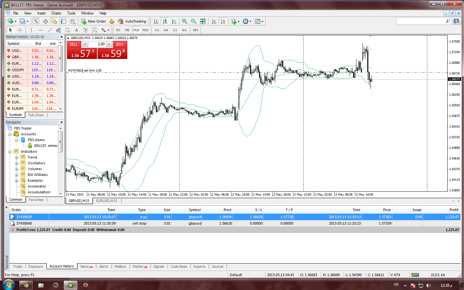This screenshot has height=290, width=464.
Task: Open the Periods clock dropdown arrow
Action: (x=250, y=22)
